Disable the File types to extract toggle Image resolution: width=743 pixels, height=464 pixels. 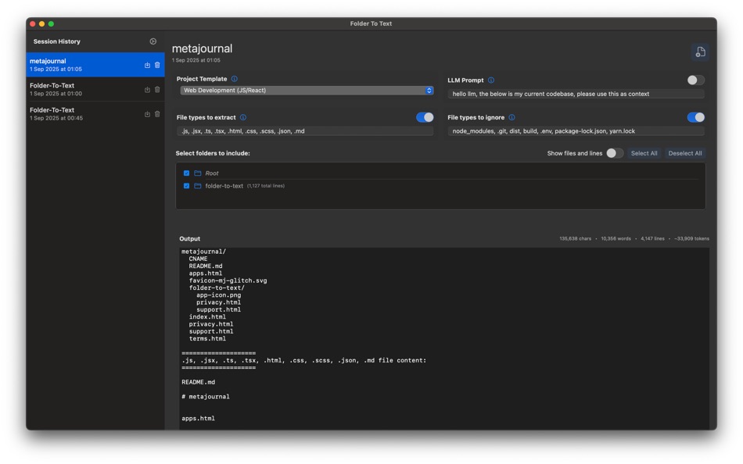coord(425,117)
